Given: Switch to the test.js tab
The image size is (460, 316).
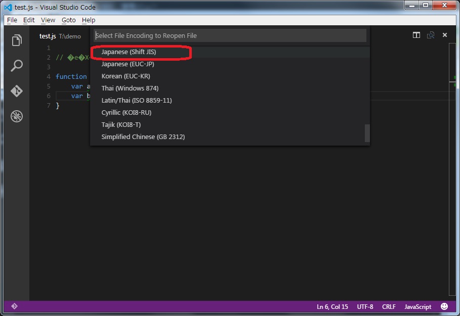Looking at the screenshot, I should click(x=47, y=36).
